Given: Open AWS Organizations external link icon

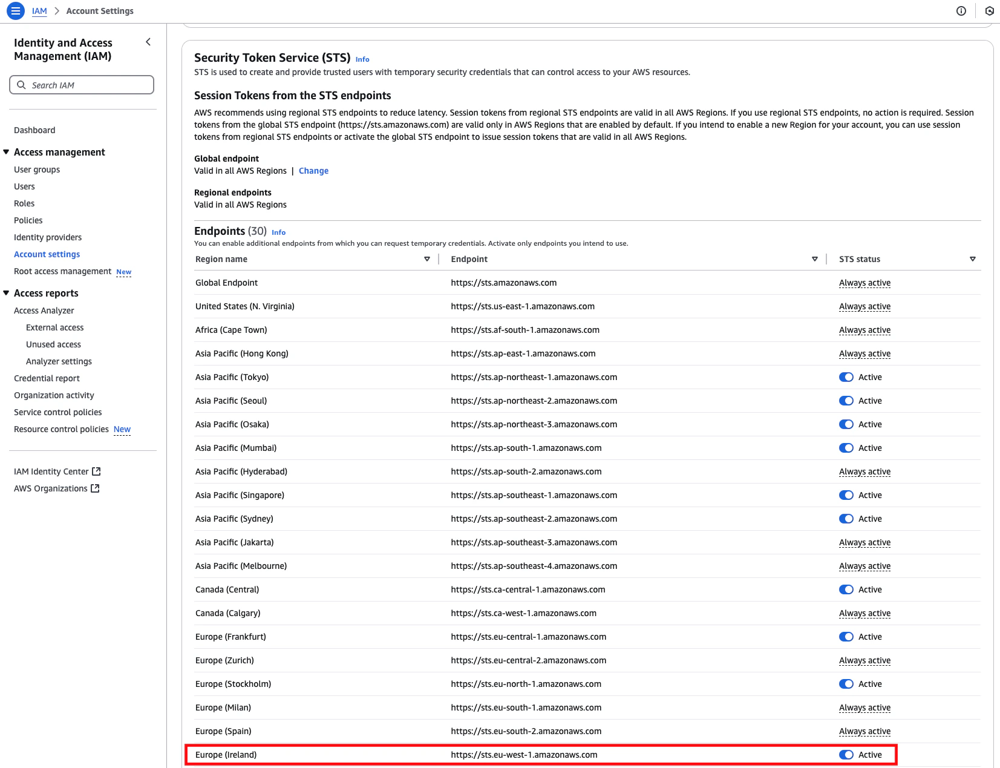Looking at the screenshot, I should point(95,488).
